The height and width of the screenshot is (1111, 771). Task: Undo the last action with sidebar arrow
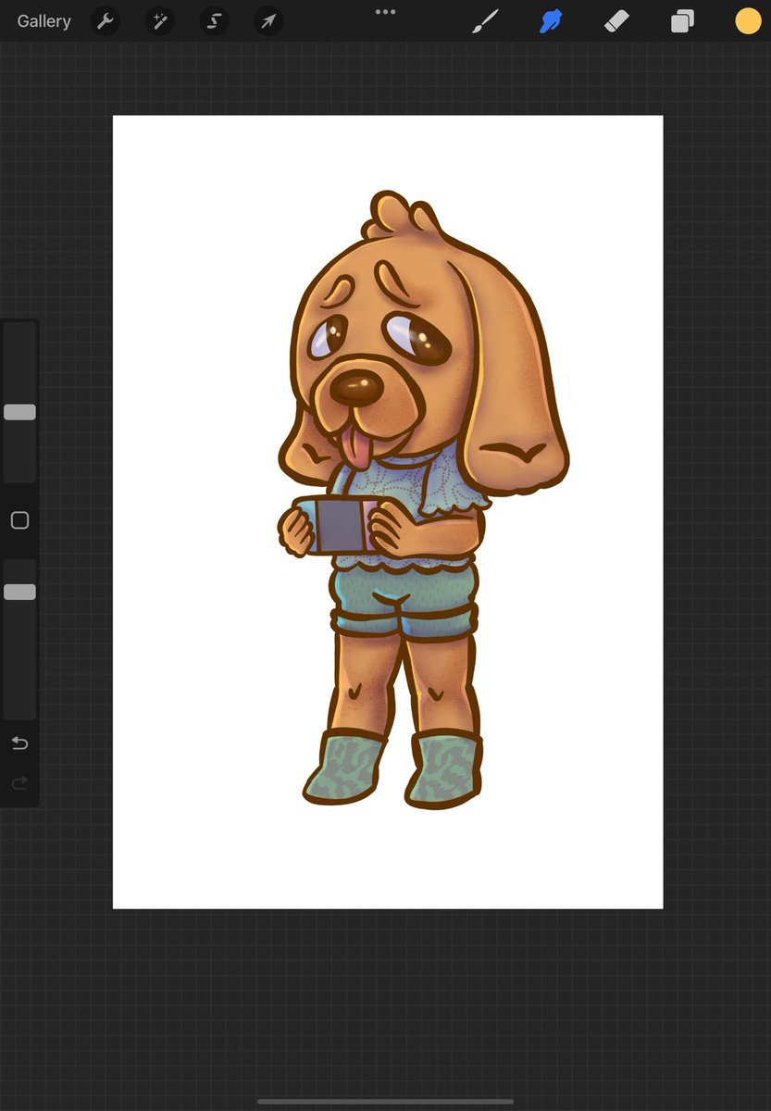19,743
